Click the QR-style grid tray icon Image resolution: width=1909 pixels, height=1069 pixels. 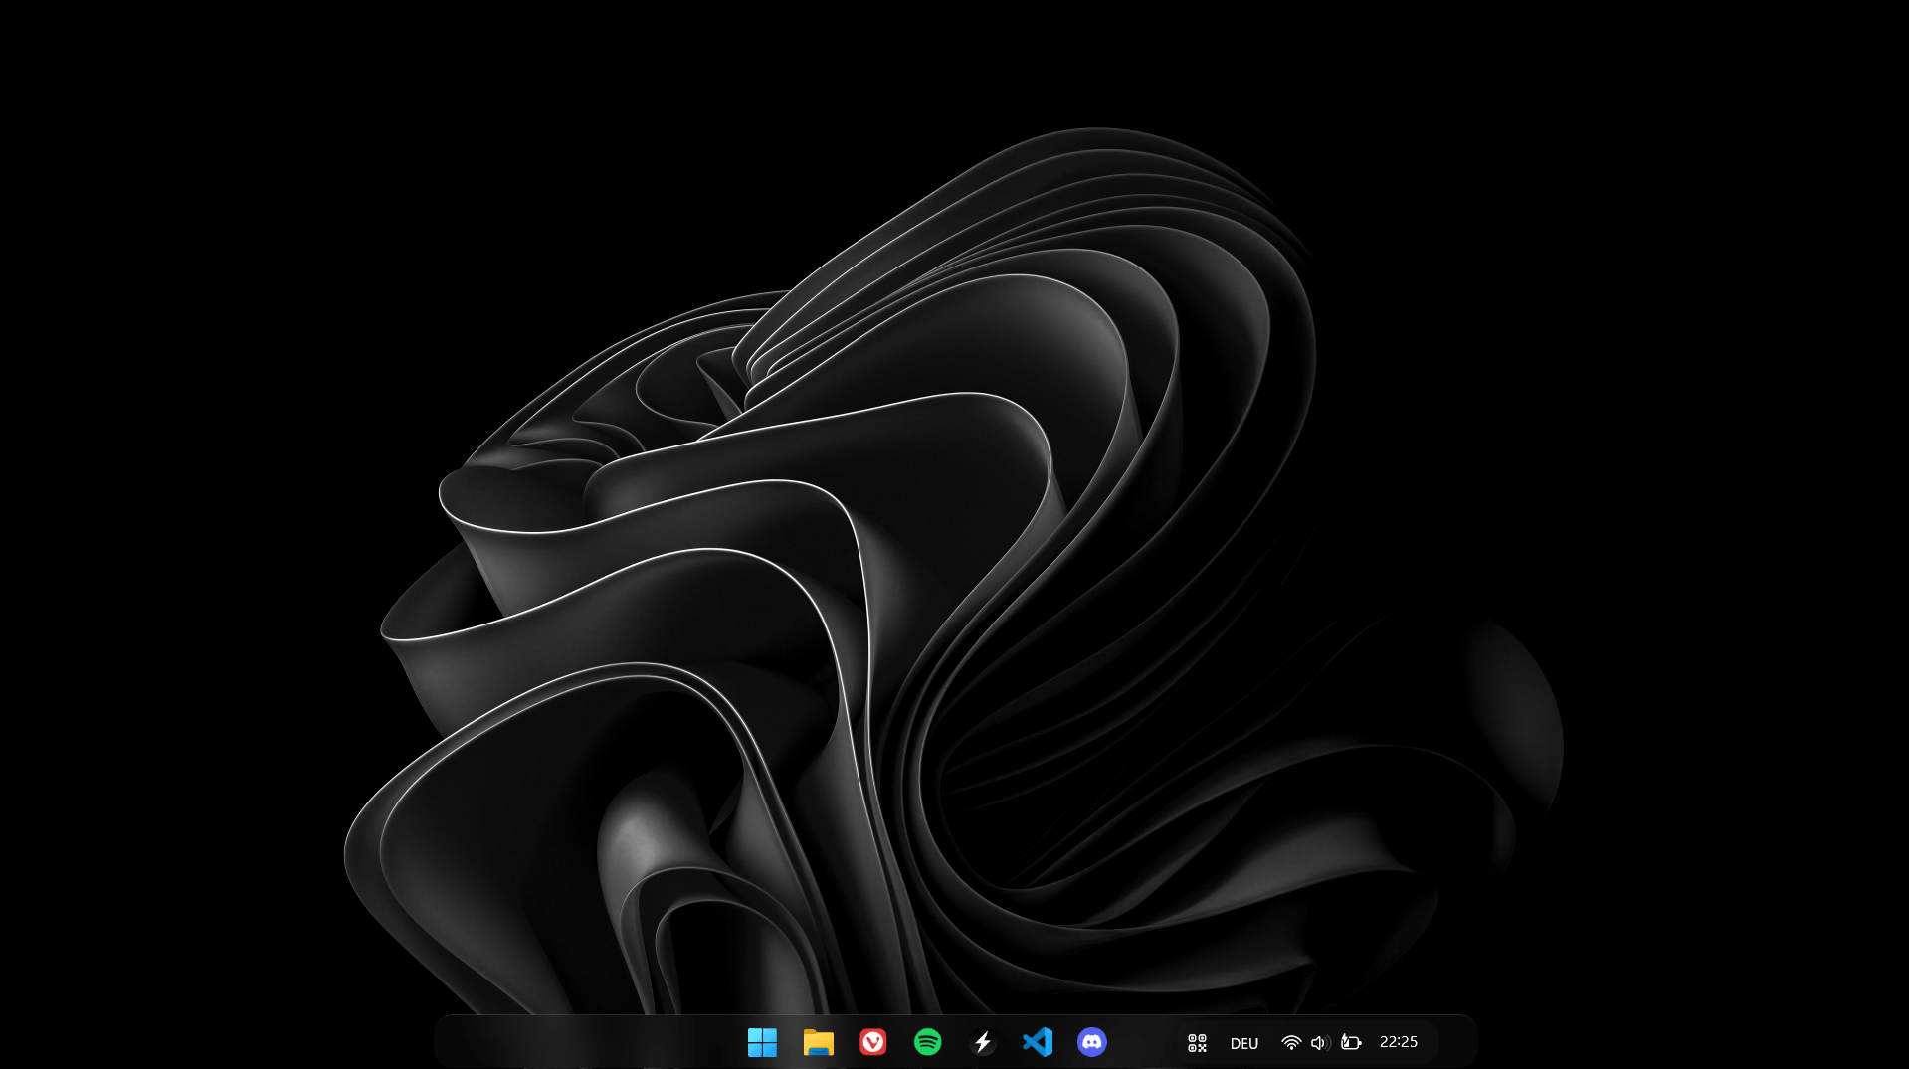(x=1197, y=1043)
